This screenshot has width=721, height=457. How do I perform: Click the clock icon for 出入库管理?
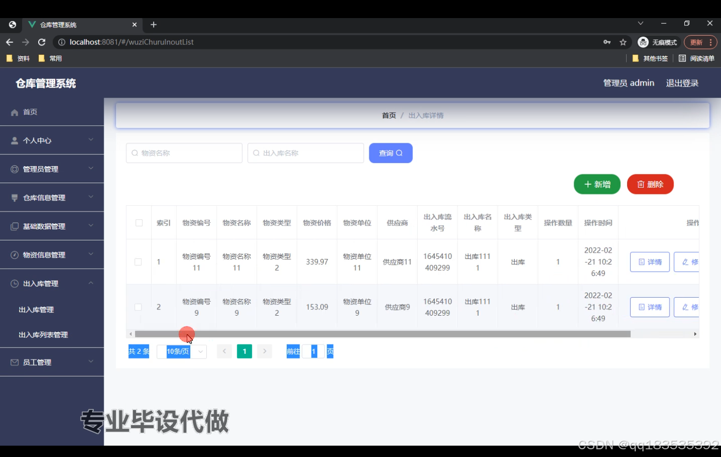pos(14,283)
